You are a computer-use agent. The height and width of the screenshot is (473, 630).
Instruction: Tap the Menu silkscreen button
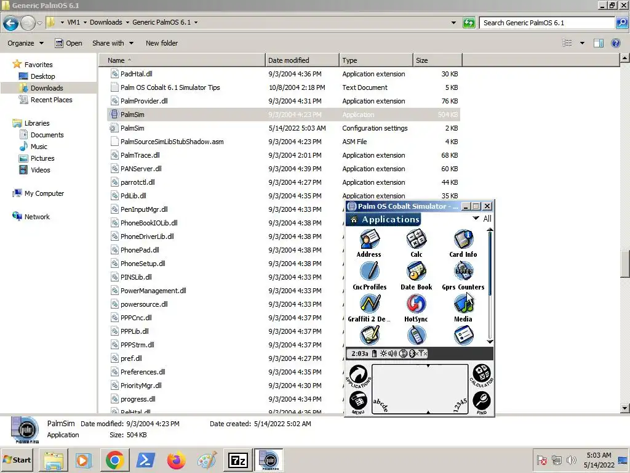(x=358, y=402)
